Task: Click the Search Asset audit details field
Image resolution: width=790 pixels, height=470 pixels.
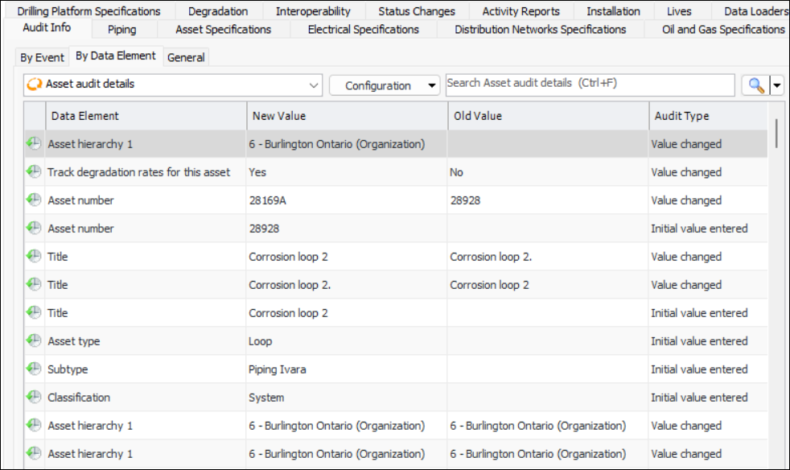Action: pyautogui.click(x=590, y=84)
